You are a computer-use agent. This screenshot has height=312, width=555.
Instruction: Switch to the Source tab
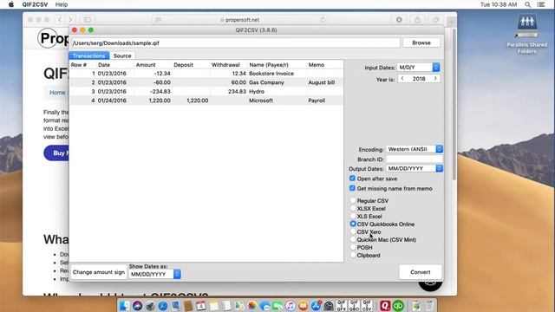click(122, 55)
